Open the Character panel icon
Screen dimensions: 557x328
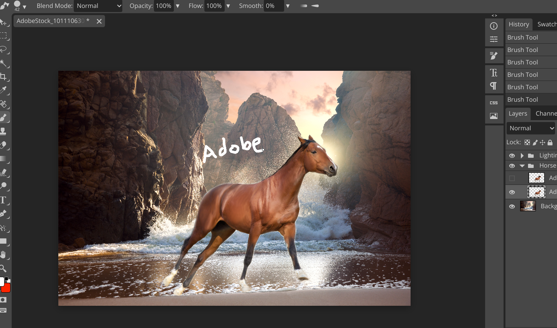tap(494, 73)
